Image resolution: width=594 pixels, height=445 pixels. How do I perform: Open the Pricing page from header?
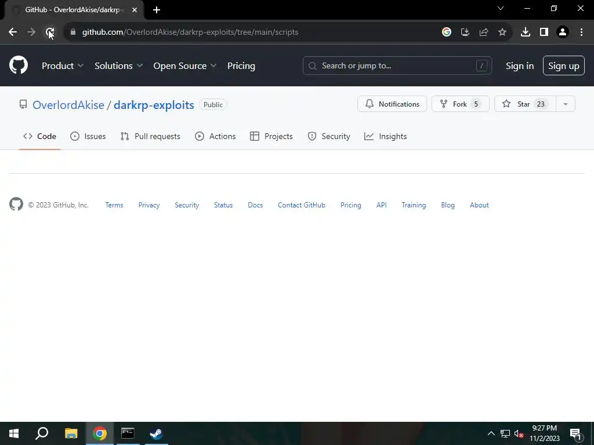[241, 66]
